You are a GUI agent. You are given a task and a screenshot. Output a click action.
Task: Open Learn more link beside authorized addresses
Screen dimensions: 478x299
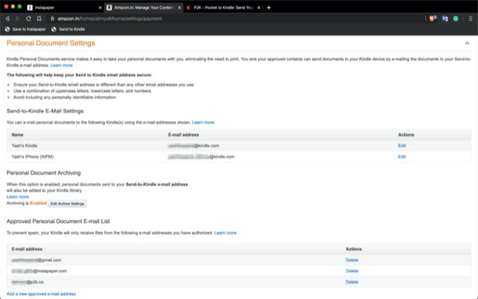225,233
